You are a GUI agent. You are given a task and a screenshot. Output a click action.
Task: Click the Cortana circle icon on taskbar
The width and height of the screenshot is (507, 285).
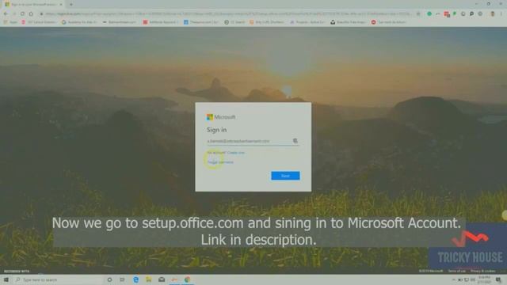(x=109, y=279)
